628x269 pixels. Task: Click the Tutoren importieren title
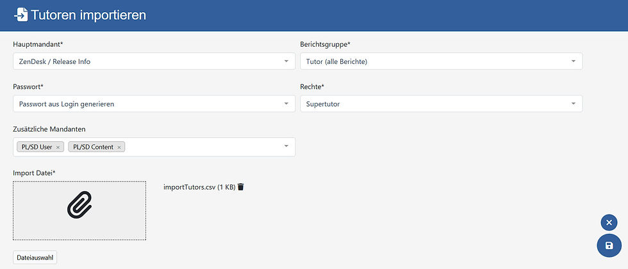point(88,14)
